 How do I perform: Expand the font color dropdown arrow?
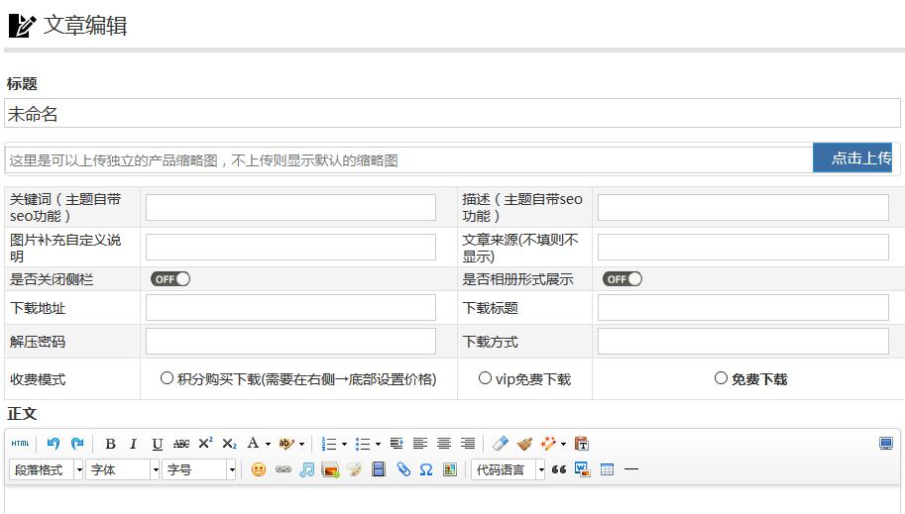pyautogui.click(x=268, y=445)
